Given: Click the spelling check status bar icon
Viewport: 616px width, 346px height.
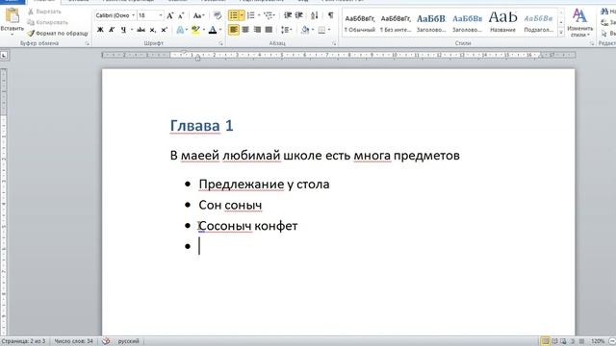Looking at the screenshot, I should 106,341.
